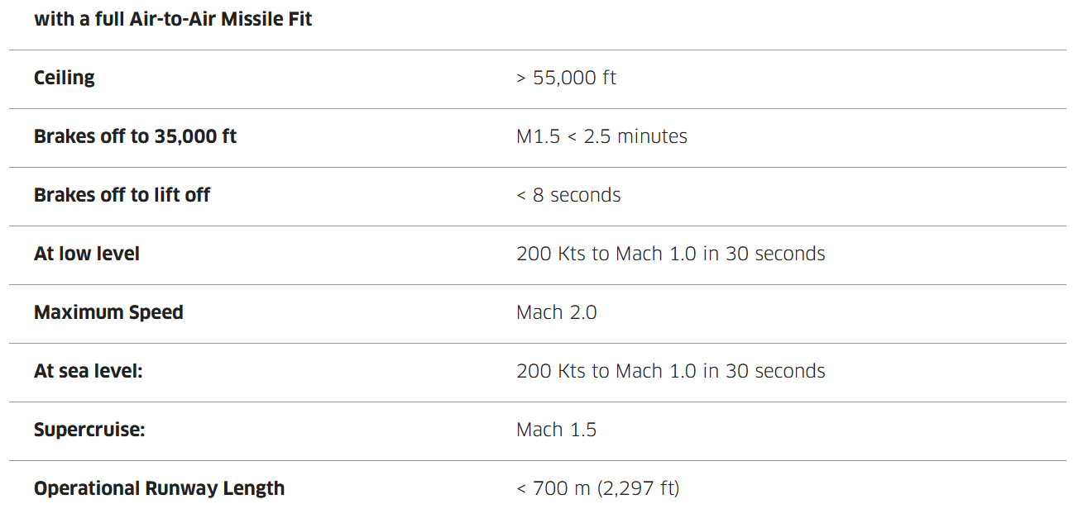Click the '< 8 seconds' lift off value

point(568,195)
